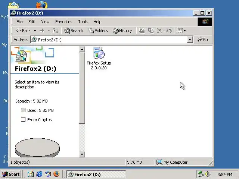
Task: Open the Tools menu
Action: point(83,22)
